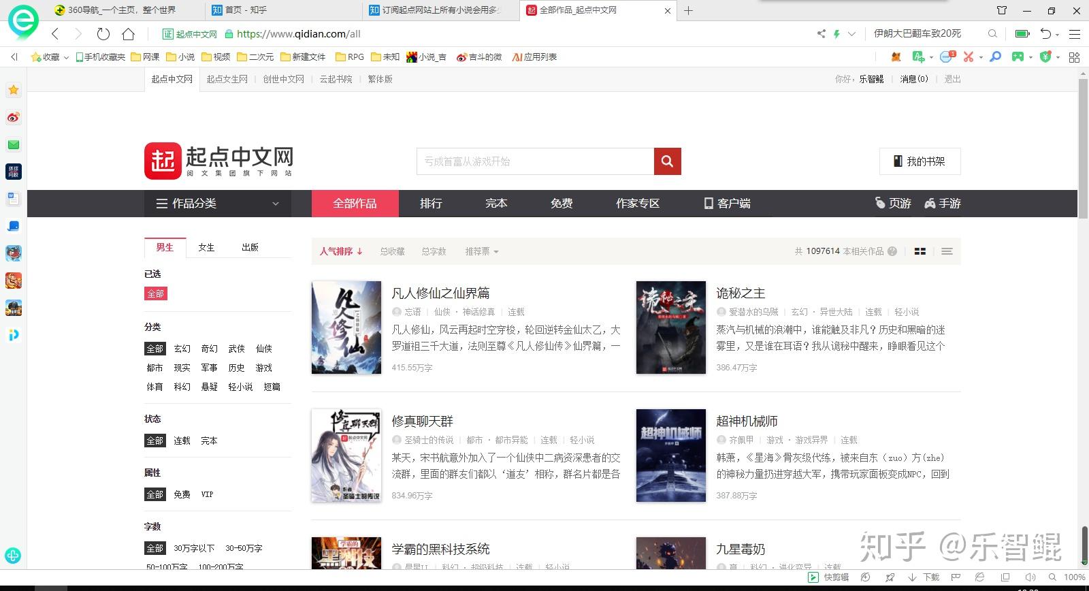Click the green plus circle at bottom left
Screen dimensions: 1089x591
(x=12, y=556)
